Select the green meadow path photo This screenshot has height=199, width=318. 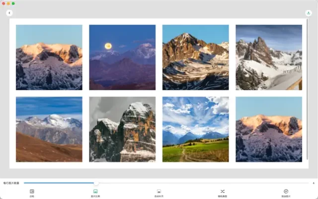click(x=195, y=129)
